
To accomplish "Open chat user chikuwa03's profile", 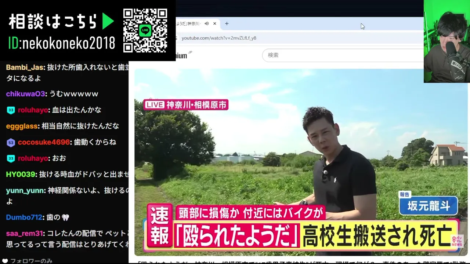I will (25, 94).
